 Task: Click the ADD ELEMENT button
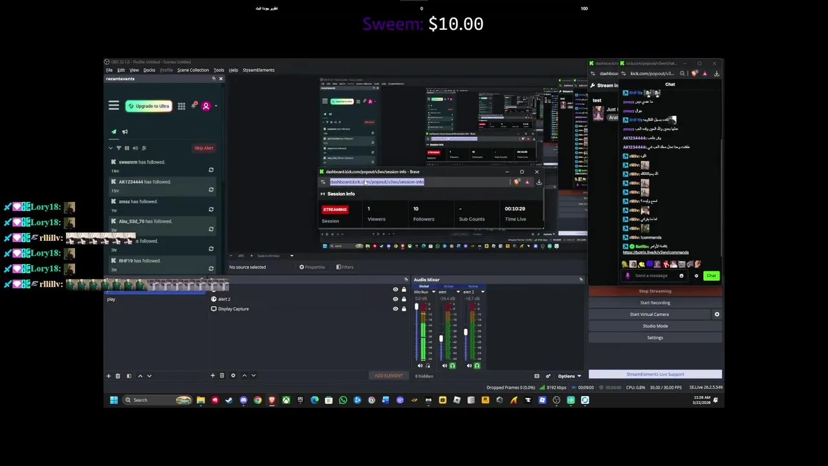point(388,375)
